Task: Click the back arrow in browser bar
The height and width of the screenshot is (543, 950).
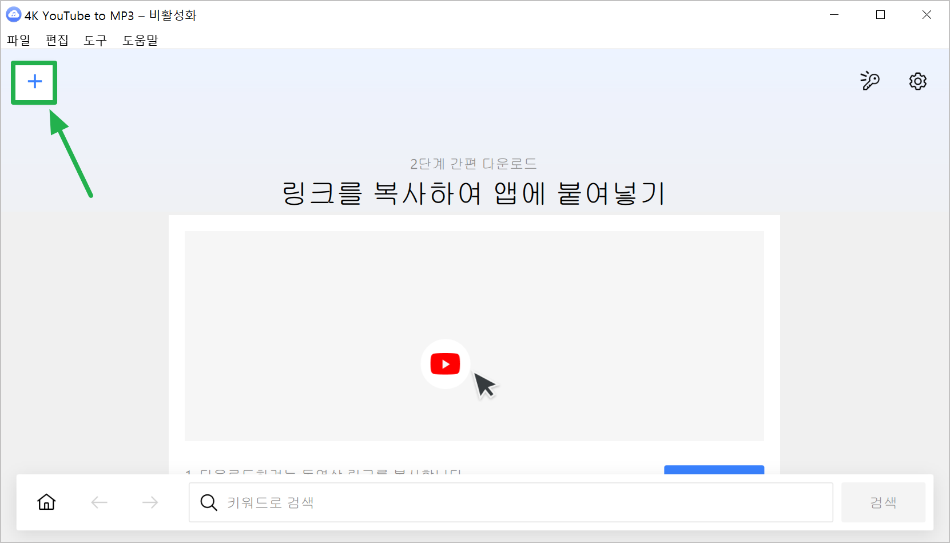Action: [x=100, y=502]
